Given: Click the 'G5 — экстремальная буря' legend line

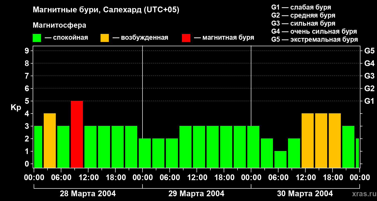Looking at the screenshot, I should tap(315, 39).
